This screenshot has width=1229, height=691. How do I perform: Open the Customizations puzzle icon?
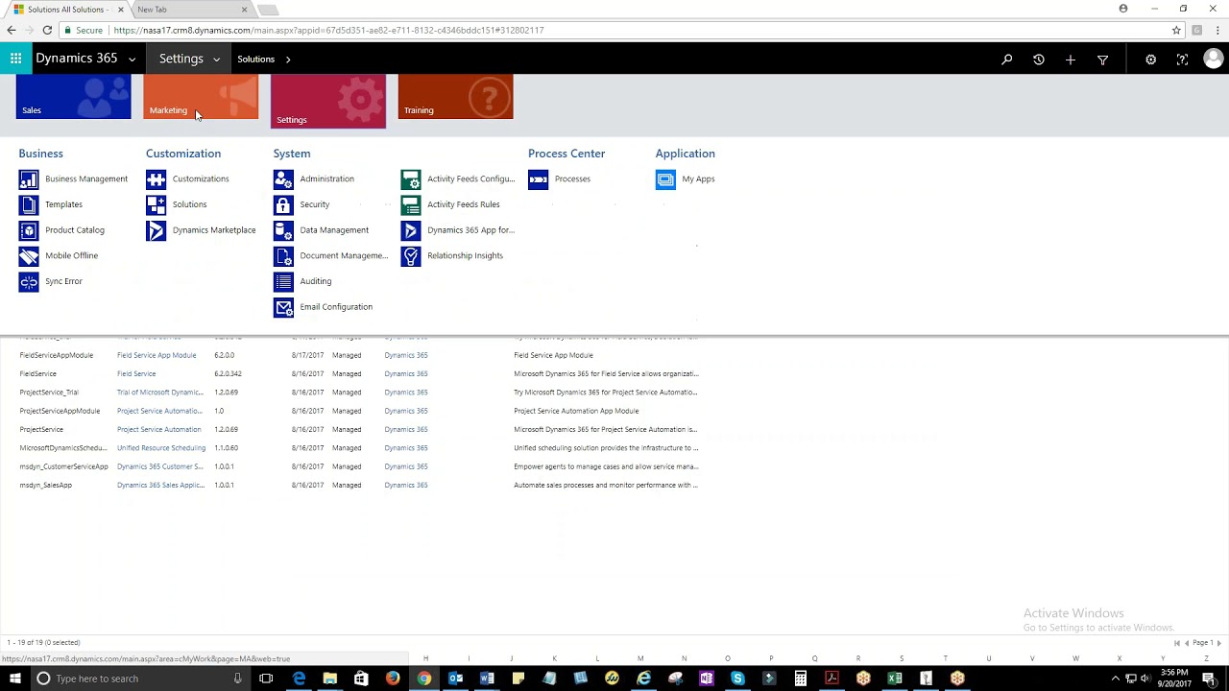156,179
